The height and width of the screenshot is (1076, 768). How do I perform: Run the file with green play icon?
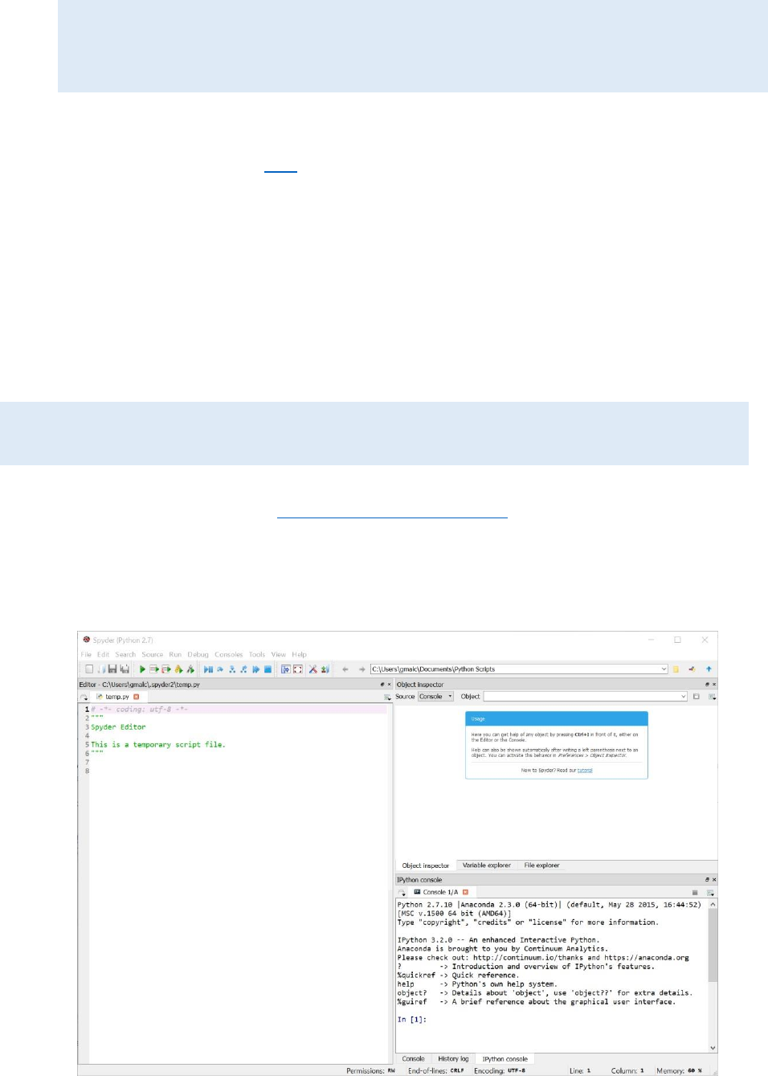(x=142, y=669)
